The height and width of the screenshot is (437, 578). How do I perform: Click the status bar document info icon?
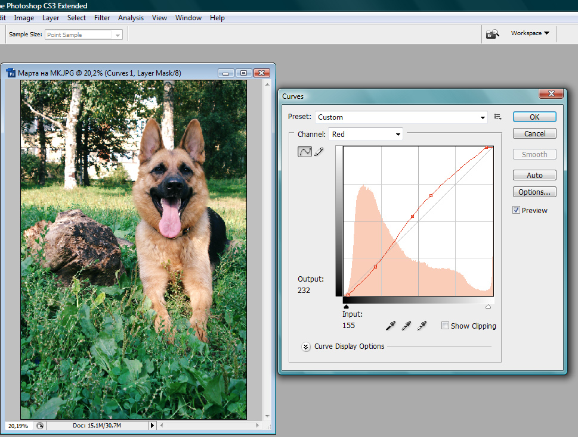[x=40, y=426]
